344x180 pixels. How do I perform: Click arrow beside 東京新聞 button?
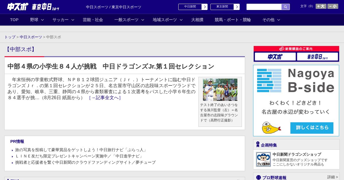point(237,7)
